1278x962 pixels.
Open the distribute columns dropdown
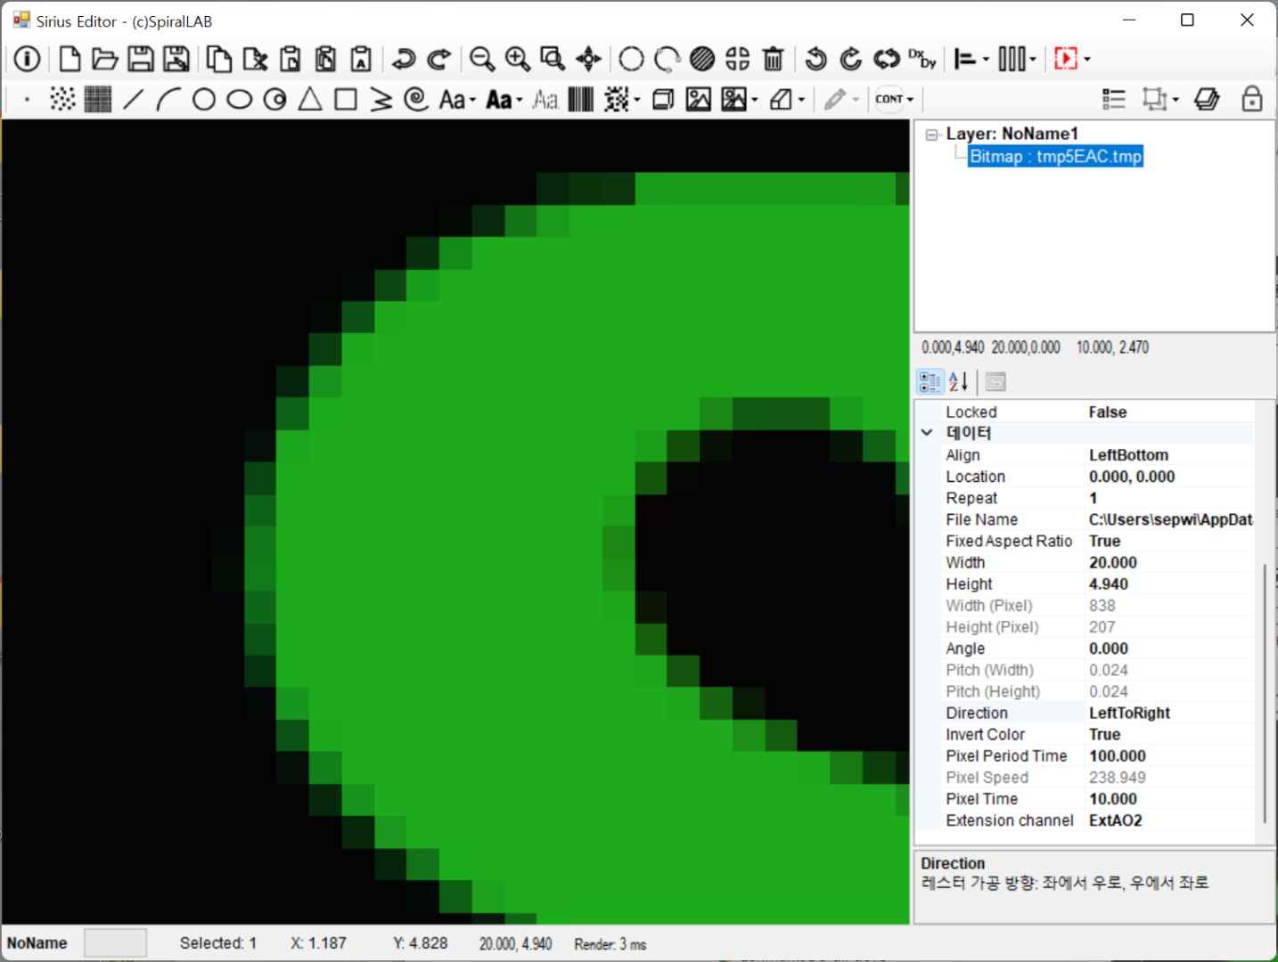(x=1033, y=60)
